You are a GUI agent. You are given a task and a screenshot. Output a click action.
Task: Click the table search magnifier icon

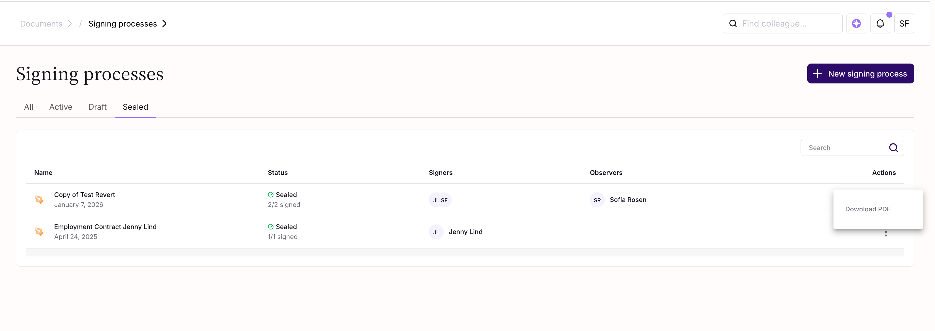pyautogui.click(x=893, y=148)
